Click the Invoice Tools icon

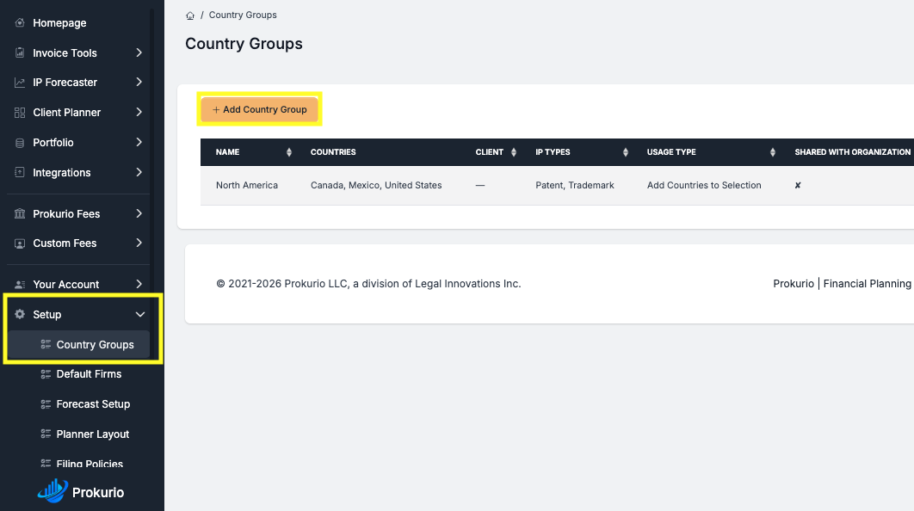tap(19, 52)
